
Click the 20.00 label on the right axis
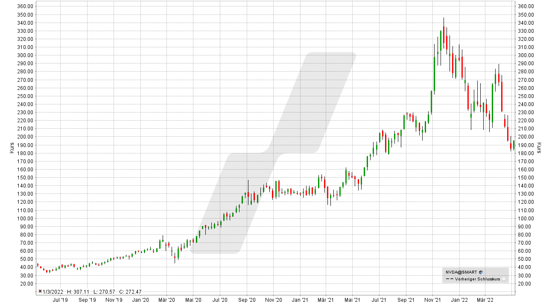(x=524, y=284)
